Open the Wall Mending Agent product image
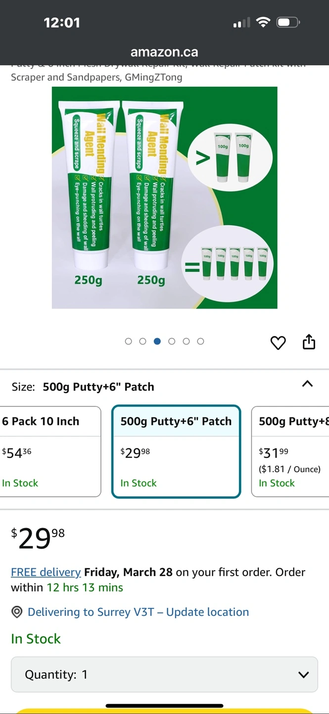 tap(164, 197)
